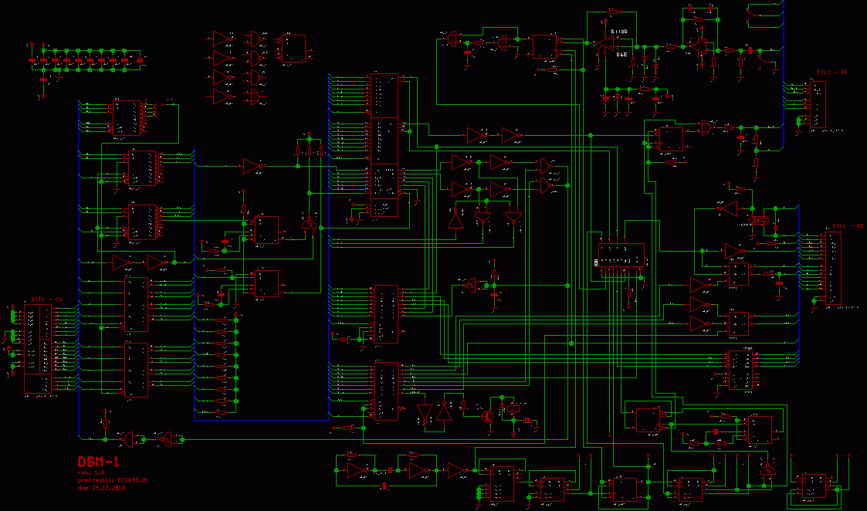
Task: Click the 'rev. 1.0' revision text
Action: [x=91, y=472]
